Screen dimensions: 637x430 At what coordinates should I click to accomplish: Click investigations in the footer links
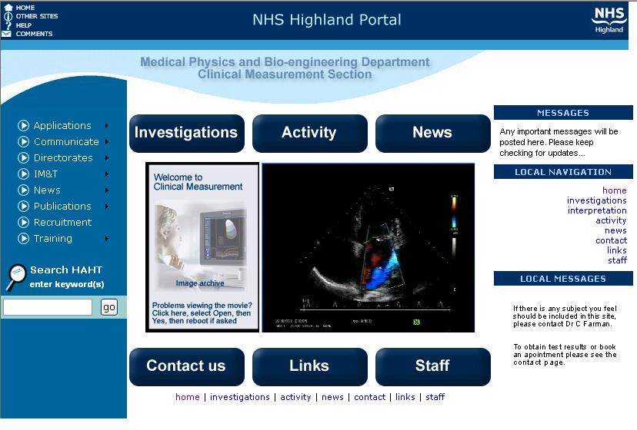coord(240,397)
